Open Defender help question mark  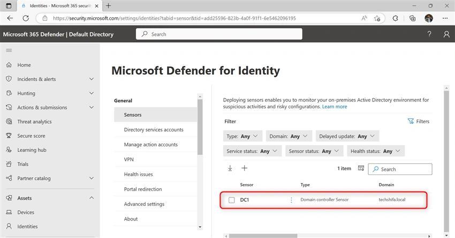(x=429, y=34)
